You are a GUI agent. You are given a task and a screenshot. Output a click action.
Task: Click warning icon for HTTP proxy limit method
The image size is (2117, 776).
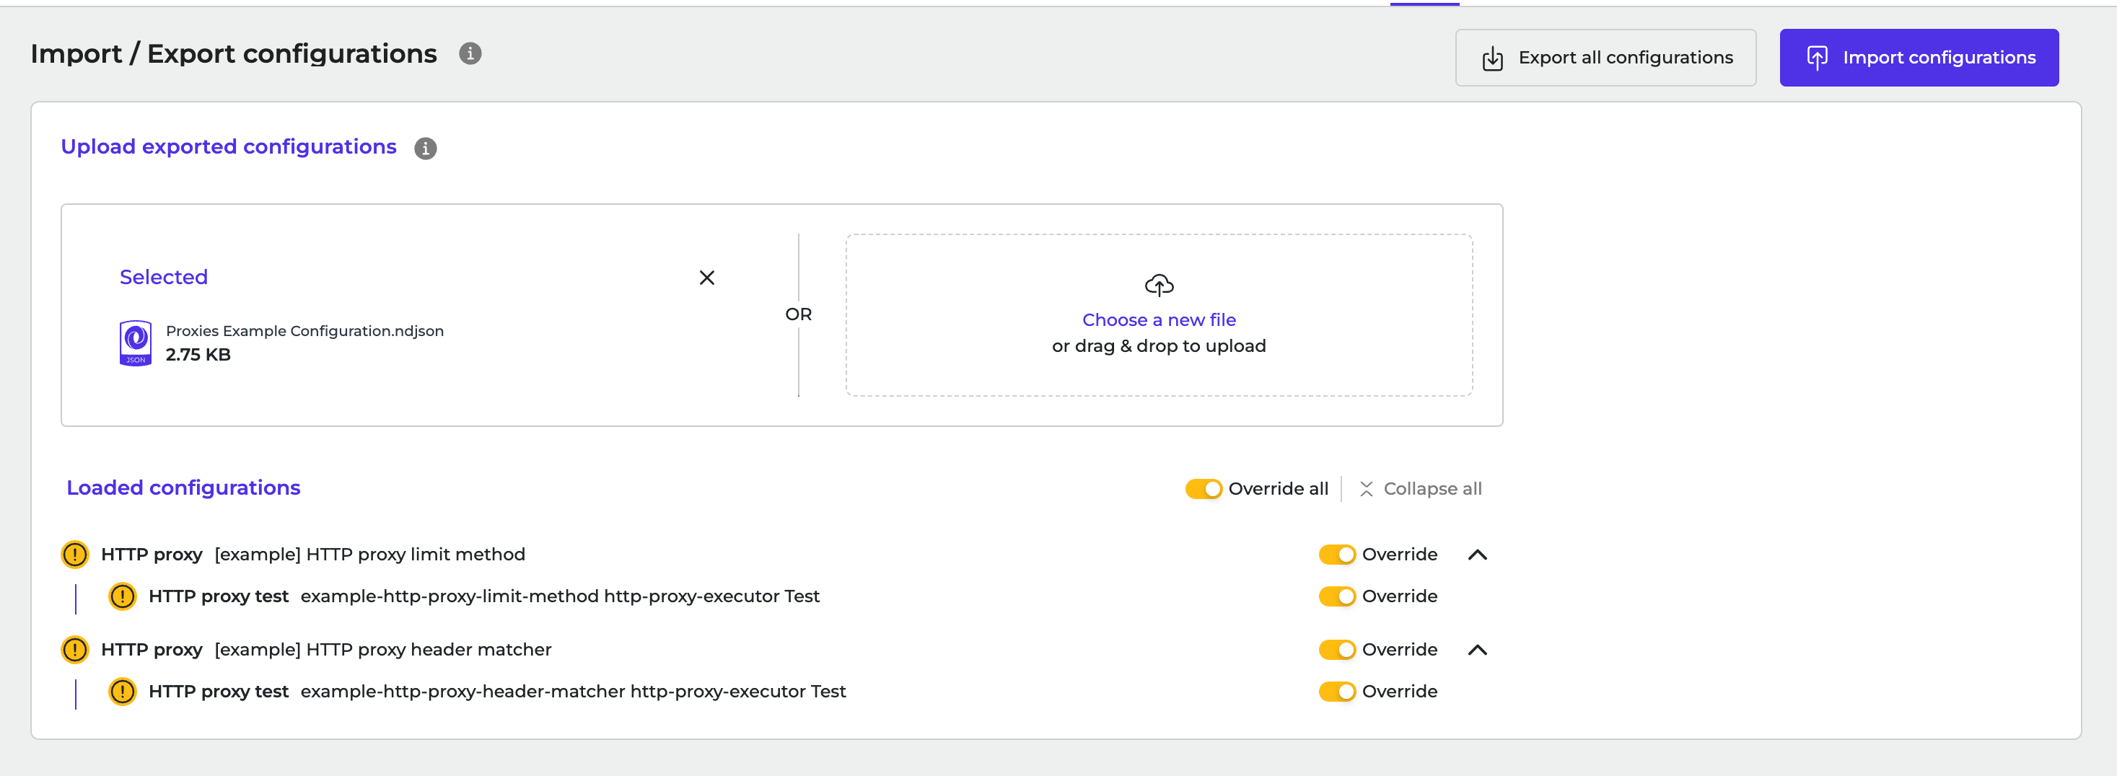pyautogui.click(x=75, y=555)
